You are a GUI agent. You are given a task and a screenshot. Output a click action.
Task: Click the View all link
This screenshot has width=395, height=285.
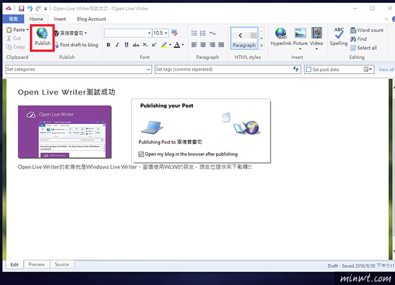pyautogui.click(x=386, y=70)
